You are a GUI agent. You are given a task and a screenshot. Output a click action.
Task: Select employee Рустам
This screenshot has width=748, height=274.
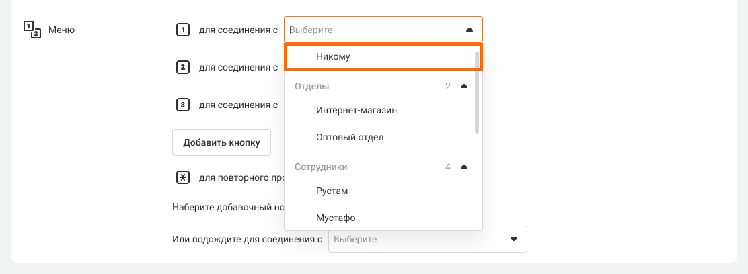click(332, 191)
